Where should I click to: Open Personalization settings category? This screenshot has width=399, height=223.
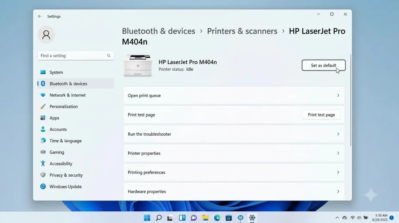76,106
